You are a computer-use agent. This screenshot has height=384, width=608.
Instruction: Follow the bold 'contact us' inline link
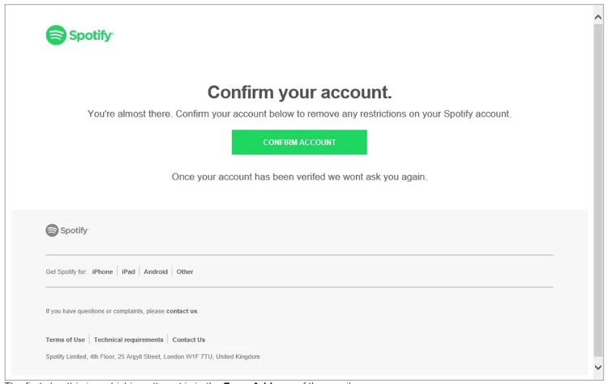click(182, 311)
